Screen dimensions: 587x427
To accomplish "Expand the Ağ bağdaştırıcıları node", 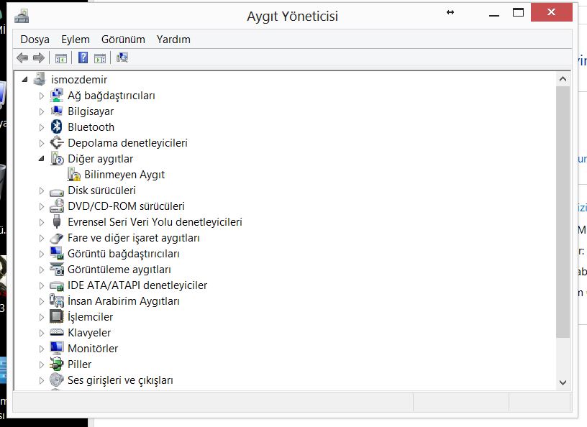I will (41, 96).
